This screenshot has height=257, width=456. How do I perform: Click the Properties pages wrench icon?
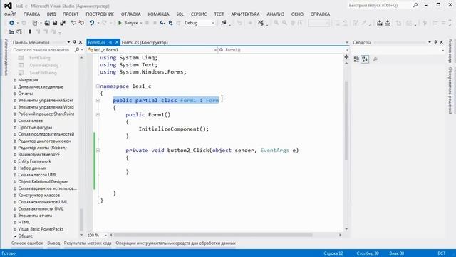(x=375, y=59)
